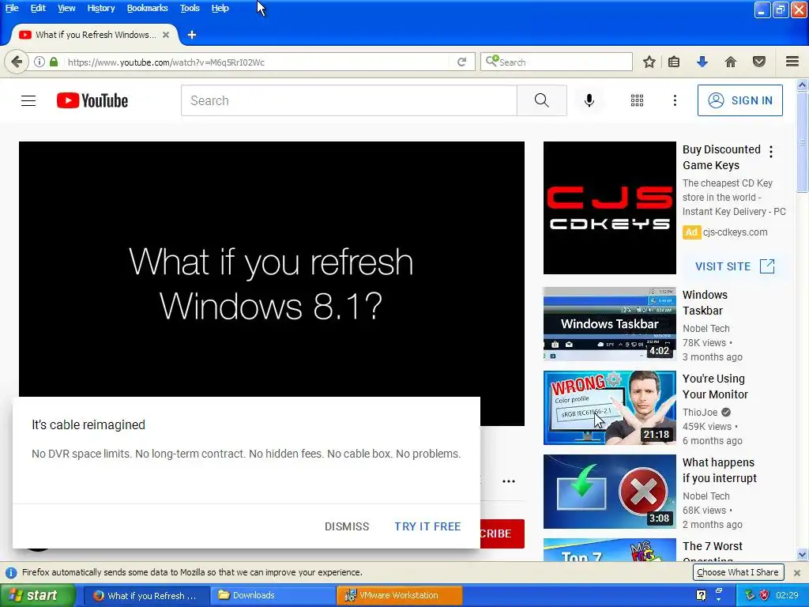Open YouTube guide hamburger menu

coord(28,100)
